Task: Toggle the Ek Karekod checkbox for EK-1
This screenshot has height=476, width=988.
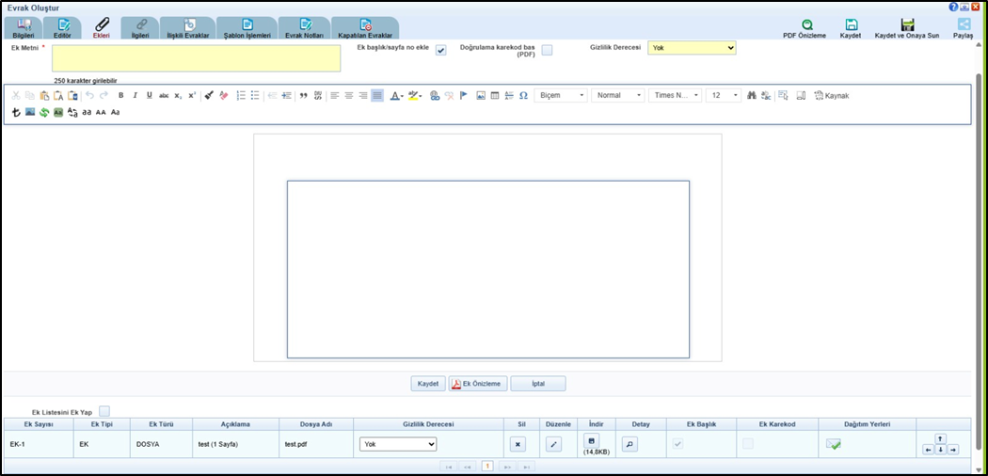Action: [x=747, y=444]
